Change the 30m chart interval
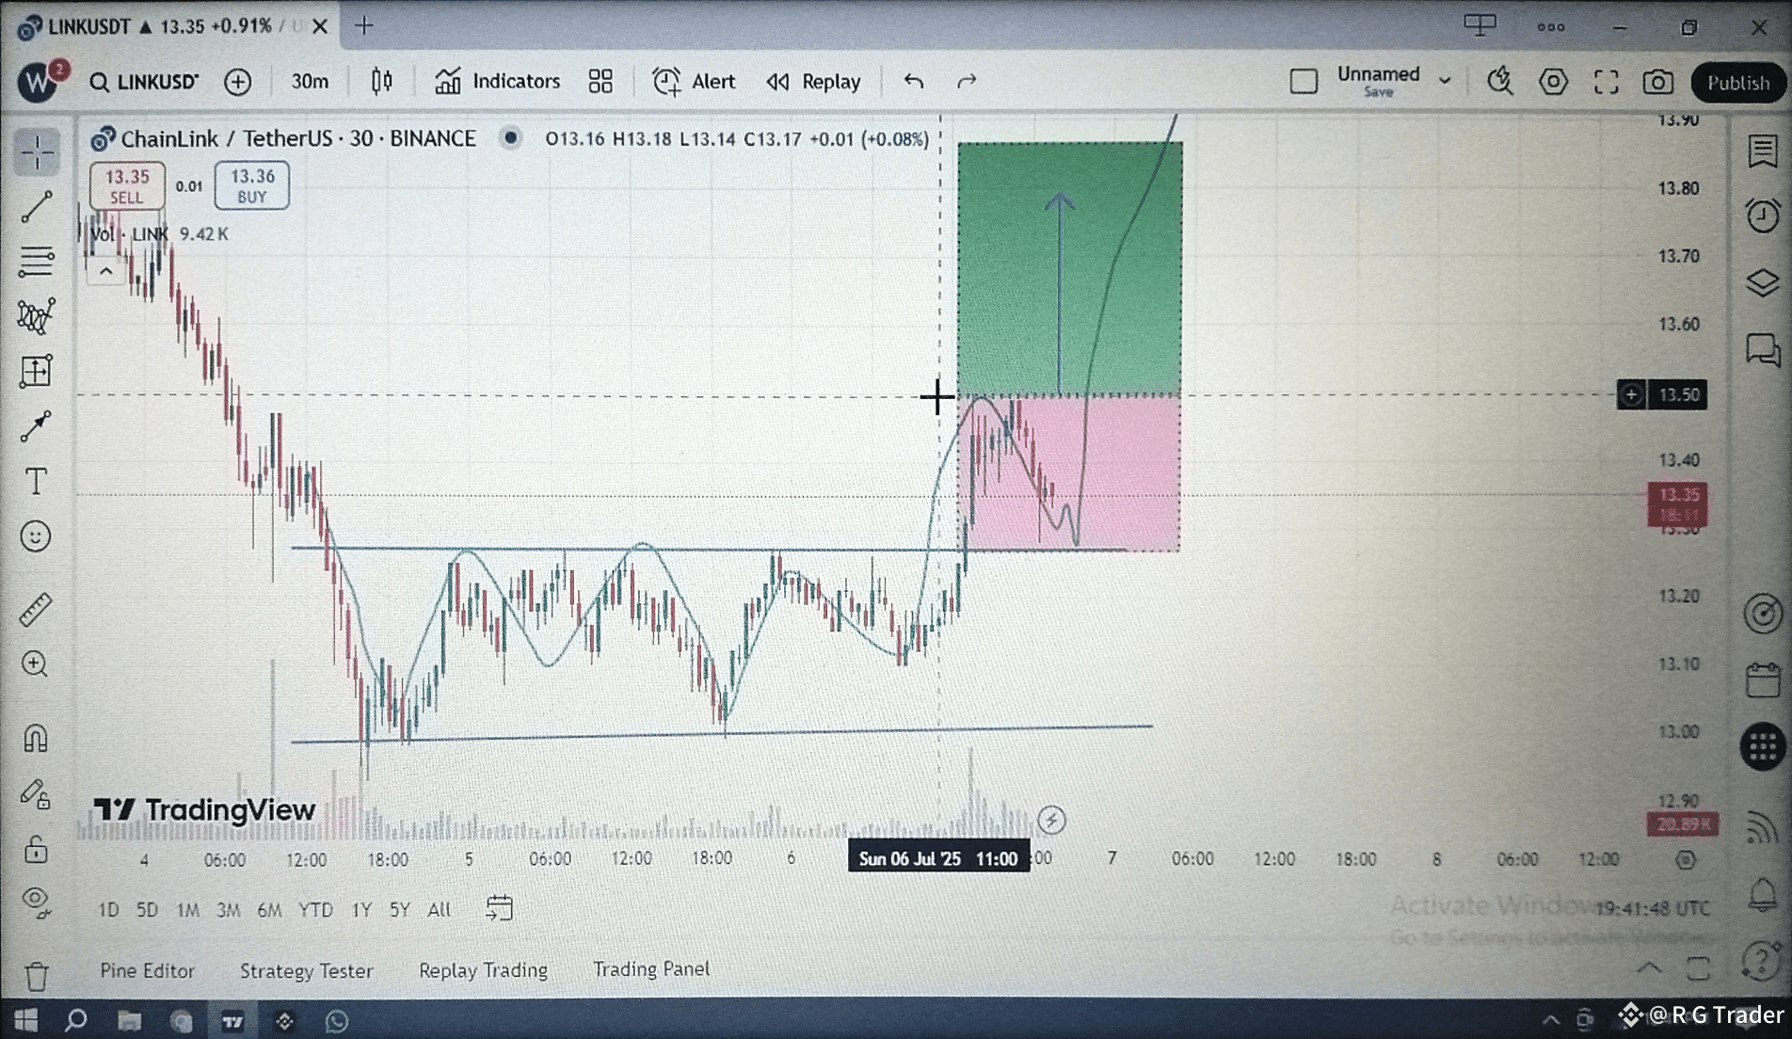This screenshot has height=1039, width=1792. tap(310, 82)
